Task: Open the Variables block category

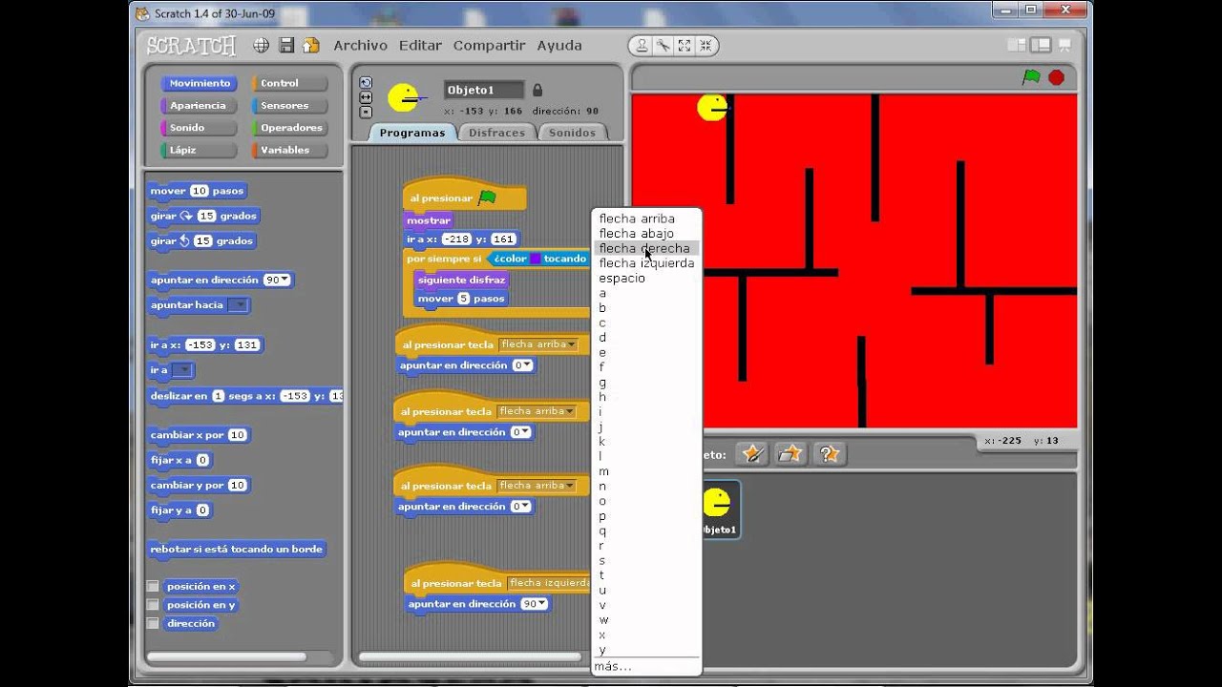Action: (x=288, y=150)
